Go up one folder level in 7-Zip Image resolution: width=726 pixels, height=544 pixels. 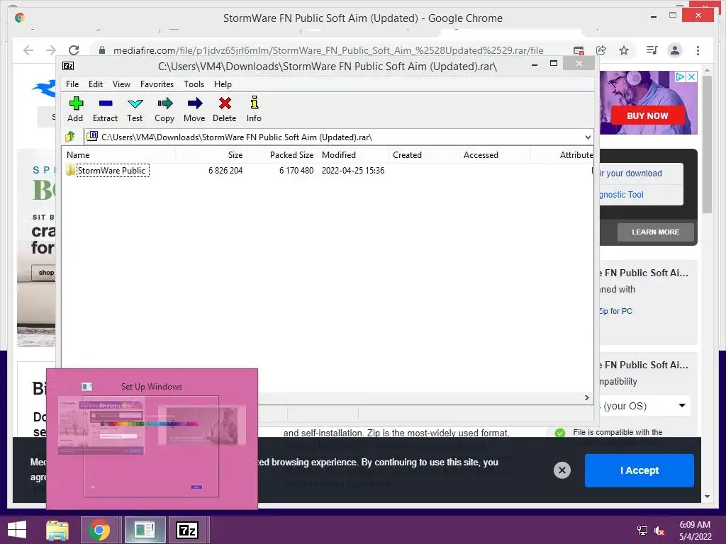click(x=70, y=137)
